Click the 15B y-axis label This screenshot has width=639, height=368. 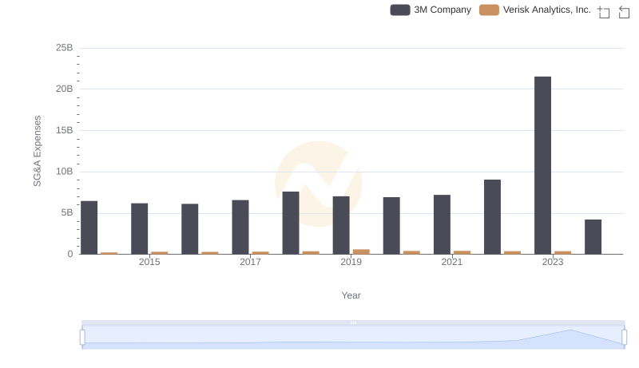pyautogui.click(x=65, y=130)
